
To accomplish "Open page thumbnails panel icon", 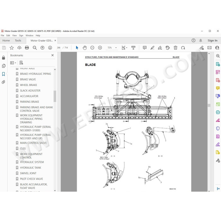I will tap(3, 66).
